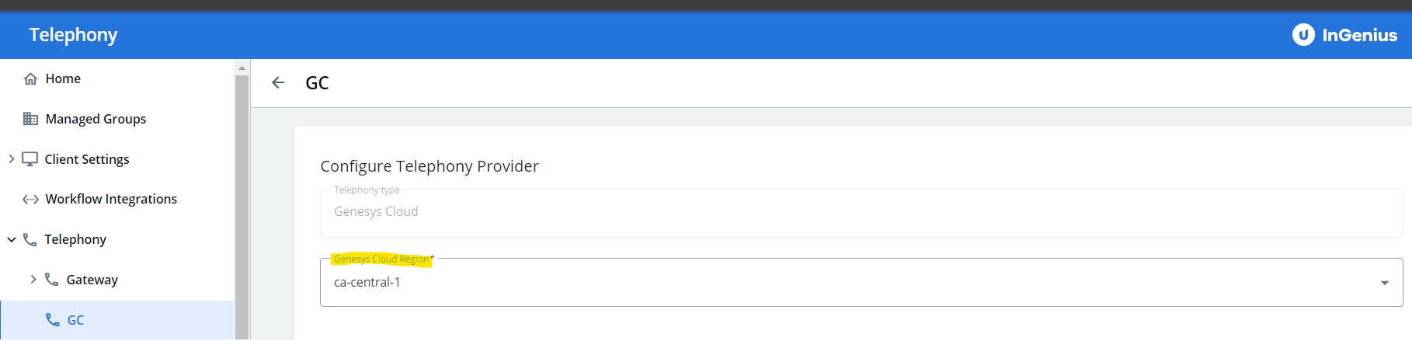Open the Genesys Cloud Region dropdown arrow
This screenshot has height=341, width=1412.
tap(1384, 283)
